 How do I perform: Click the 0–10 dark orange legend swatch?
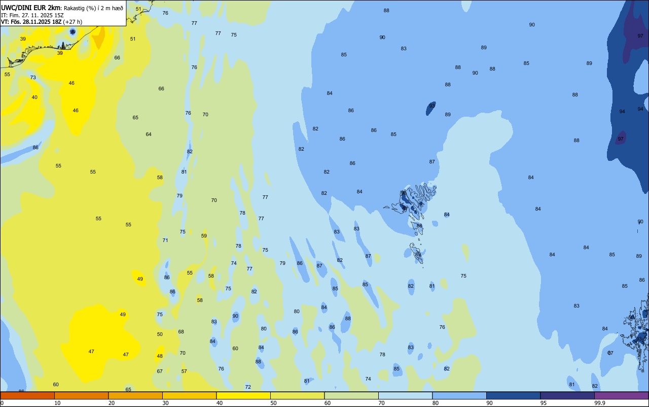coord(27,395)
